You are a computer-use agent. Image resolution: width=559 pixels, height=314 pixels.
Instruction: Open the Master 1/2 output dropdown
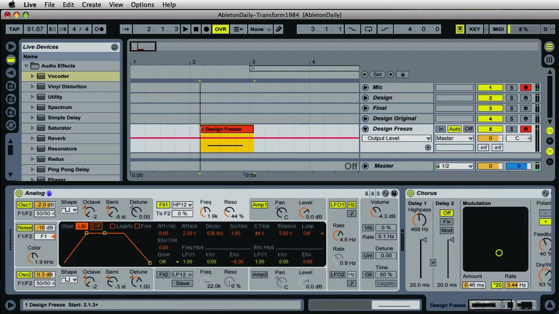coord(455,166)
